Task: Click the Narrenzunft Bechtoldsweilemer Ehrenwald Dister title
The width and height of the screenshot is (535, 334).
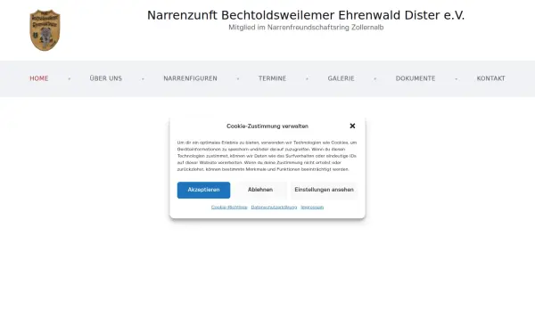Action: click(x=306, y=15)
